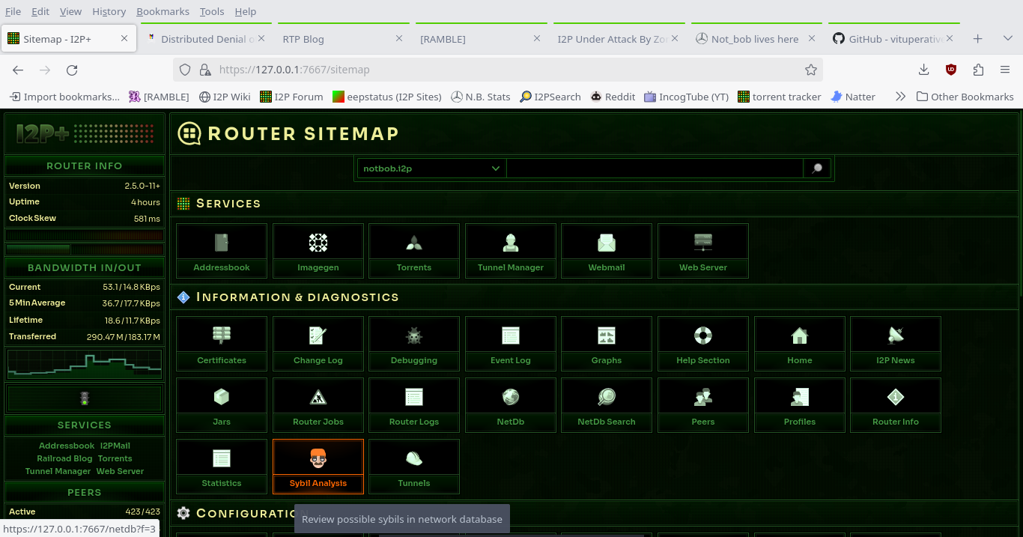Image resolution: width=1023 pixels, height=537 pixels.
Task: Reload the current page
Action: [x=72, y=70]
